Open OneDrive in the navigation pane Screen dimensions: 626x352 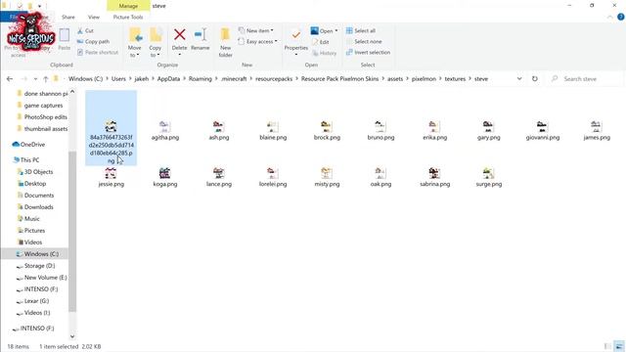point(28,145)
